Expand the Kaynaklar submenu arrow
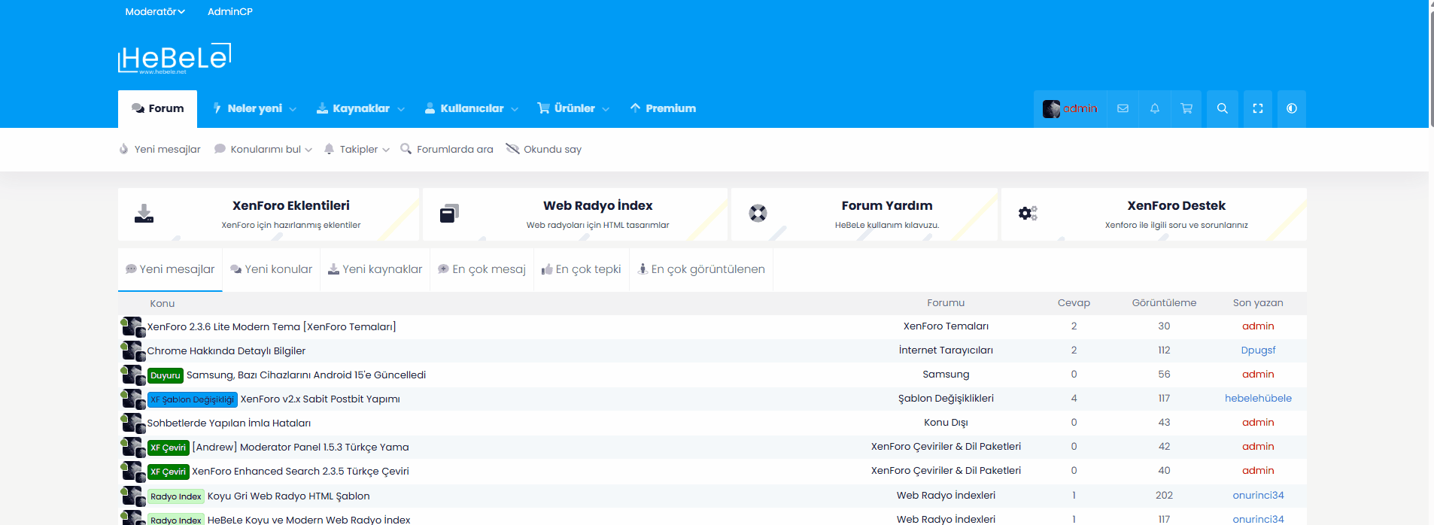Viewport: 1434px width, 525px height. coord(401,109)
